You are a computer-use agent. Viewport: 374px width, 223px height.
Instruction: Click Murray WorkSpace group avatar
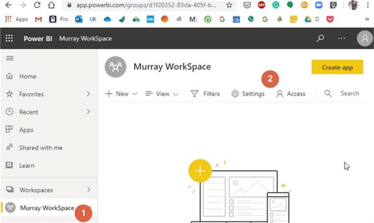[x=116, y=67]
